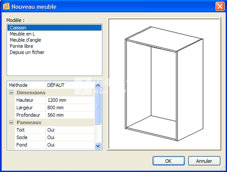Click the furniture app icon in title bar

(x=6, y=7)
